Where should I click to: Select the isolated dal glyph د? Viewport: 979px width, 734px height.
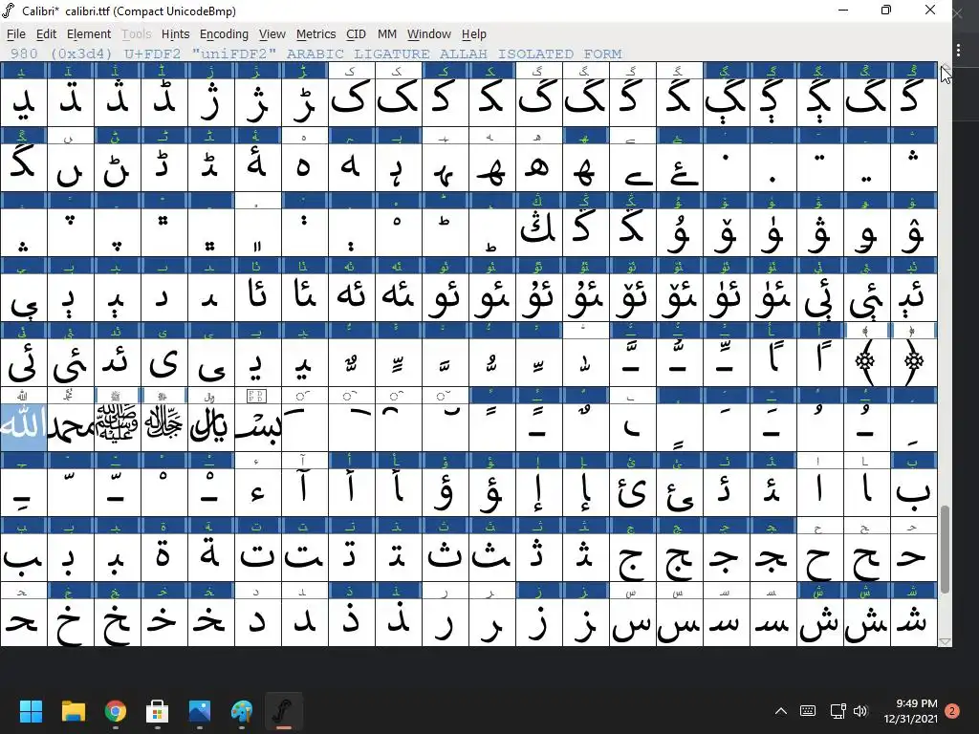click(258, 622)
